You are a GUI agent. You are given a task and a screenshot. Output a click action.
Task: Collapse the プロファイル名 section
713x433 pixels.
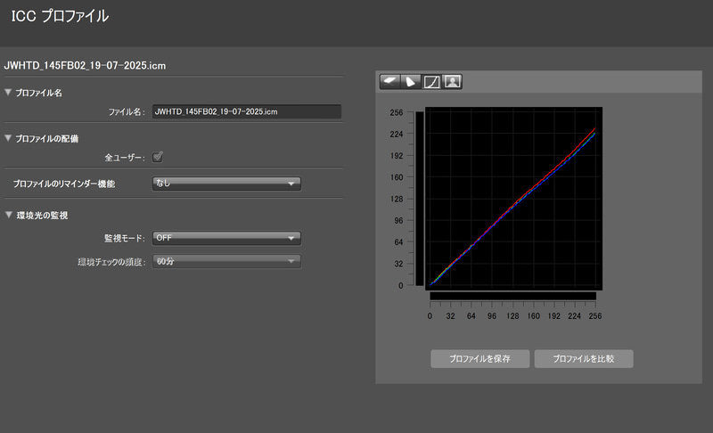pos(8,93)
